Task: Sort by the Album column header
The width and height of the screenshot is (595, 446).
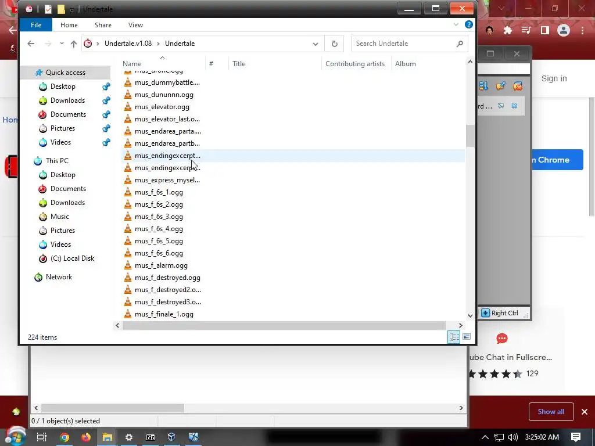Action: pos(405,64)
